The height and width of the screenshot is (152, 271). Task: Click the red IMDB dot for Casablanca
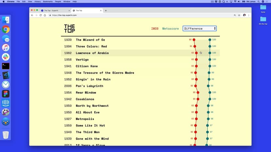(x=198, y=99)
